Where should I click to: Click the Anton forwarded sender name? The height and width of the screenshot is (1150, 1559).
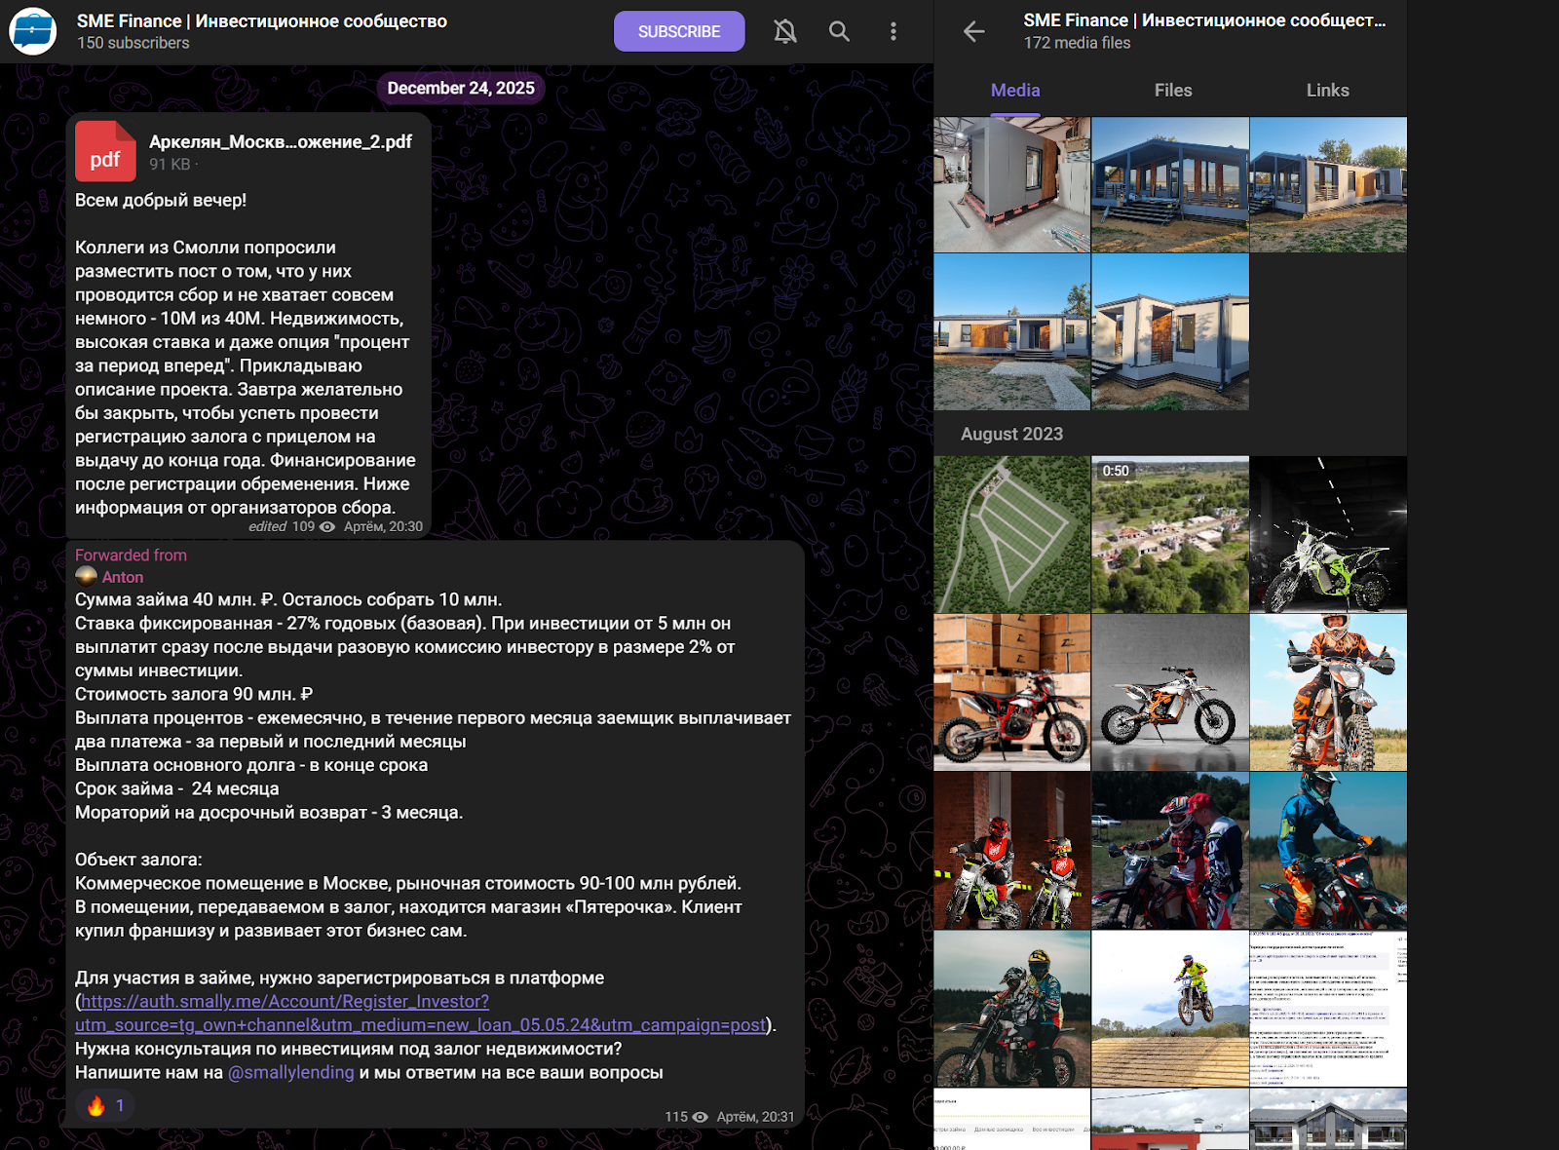coord(123,577)
